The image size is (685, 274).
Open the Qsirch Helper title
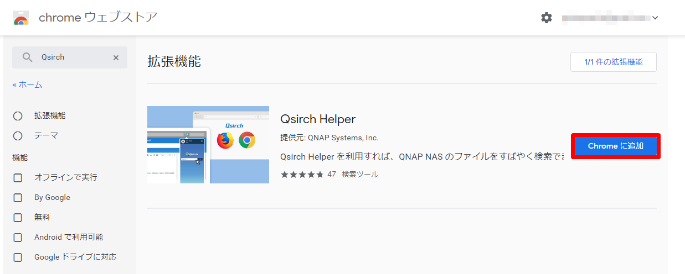click(x=318, y=119)
